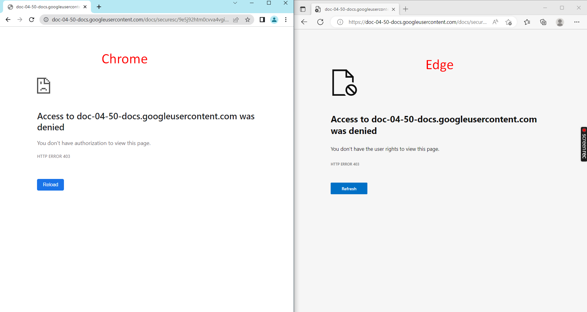Click inside Edge's address bar URL field

413,22
